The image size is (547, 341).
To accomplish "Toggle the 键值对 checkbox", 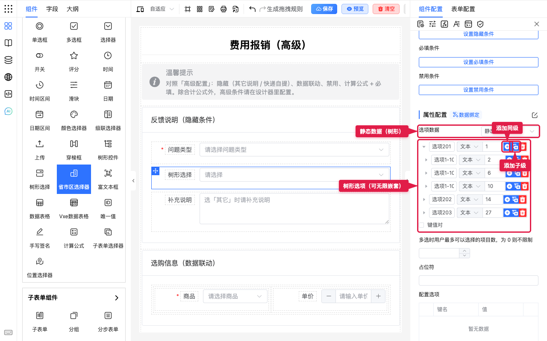I will (421, 225).
